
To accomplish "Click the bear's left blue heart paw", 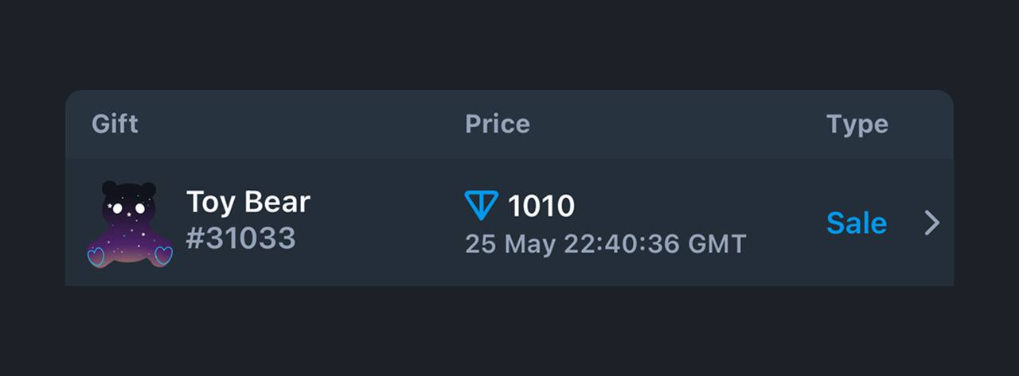I will click(x=96, y=256).
